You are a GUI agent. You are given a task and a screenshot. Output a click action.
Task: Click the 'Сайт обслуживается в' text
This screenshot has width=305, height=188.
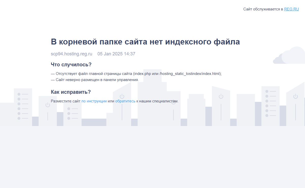coord(263,9)
